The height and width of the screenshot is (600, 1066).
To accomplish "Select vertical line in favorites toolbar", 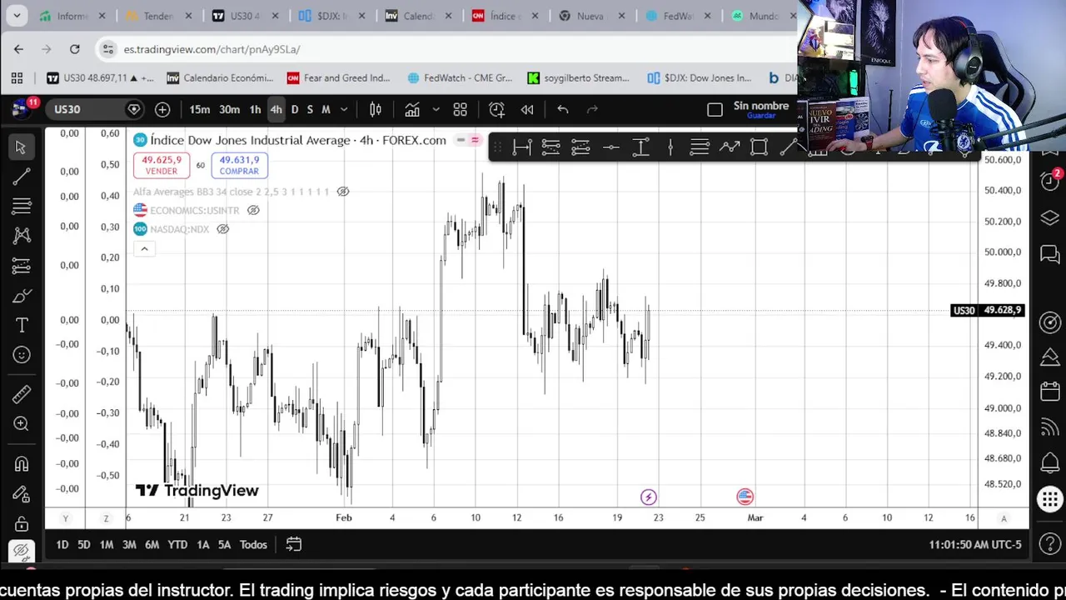I will pyautogui.click(x=670, y=147).
